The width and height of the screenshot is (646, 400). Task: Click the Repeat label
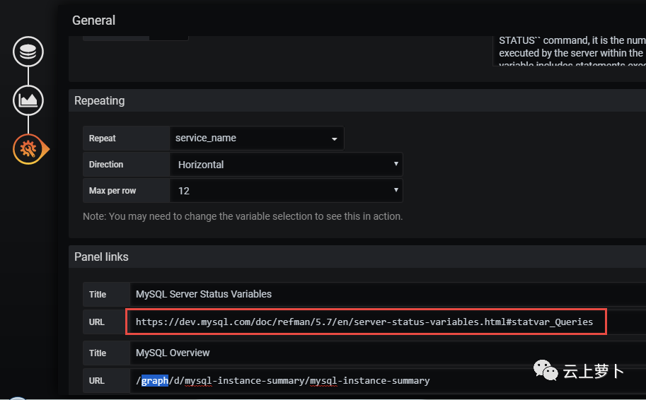pos(102,139)
